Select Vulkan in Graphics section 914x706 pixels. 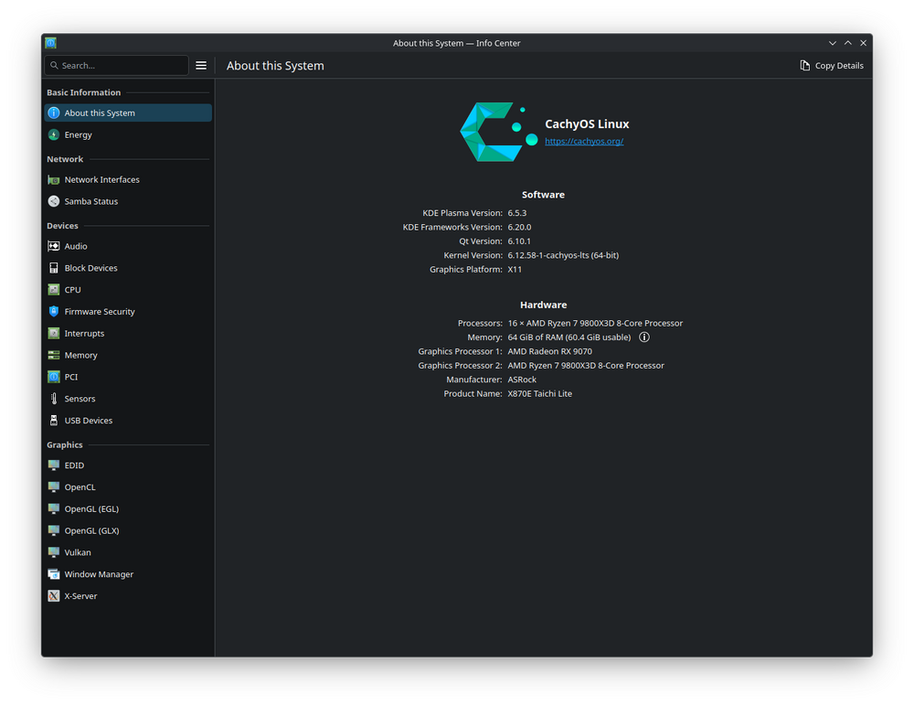78,552
